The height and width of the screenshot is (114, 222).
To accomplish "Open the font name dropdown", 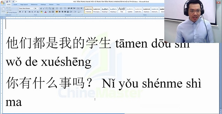I will pos(34,8).
